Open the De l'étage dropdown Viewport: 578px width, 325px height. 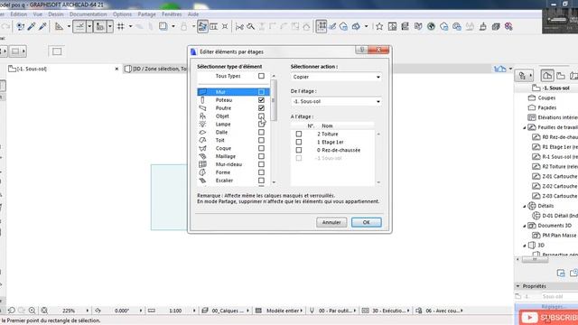tap(336, 101)
